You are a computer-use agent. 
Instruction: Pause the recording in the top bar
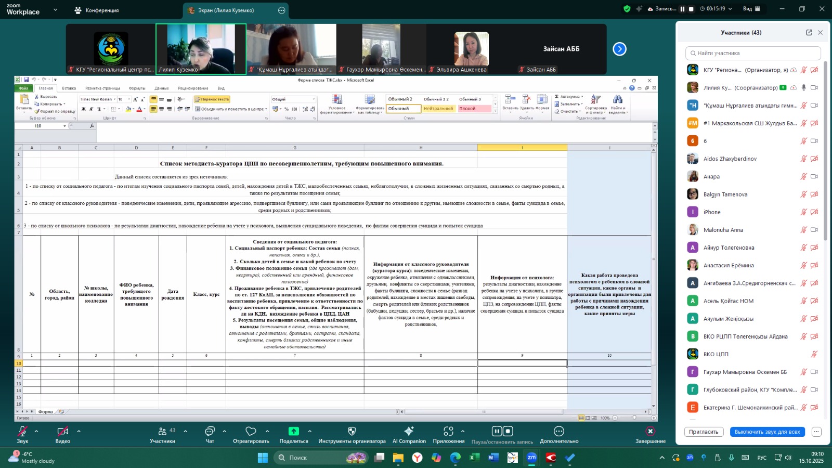tap(682, 9)
